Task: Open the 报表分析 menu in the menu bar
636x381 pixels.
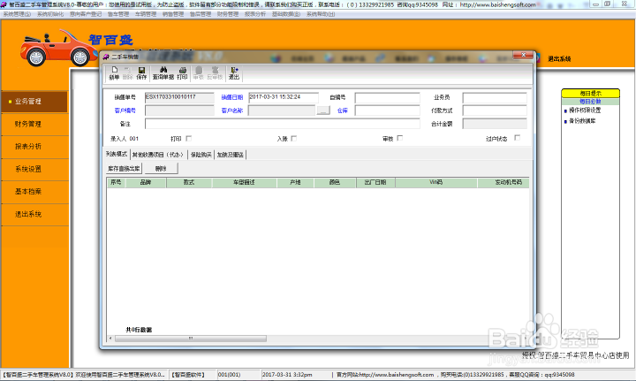Action: click(255, 14)
